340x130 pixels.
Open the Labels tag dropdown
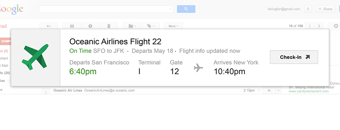150,26
